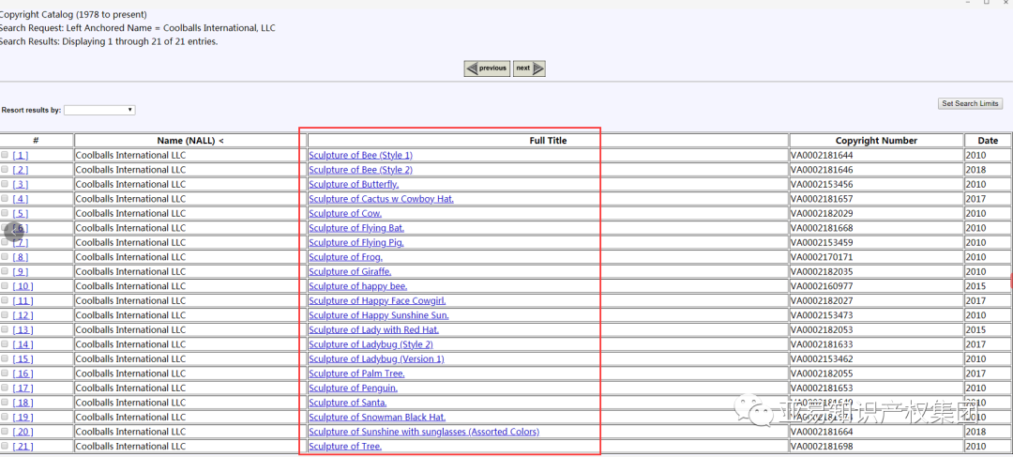Tick the checkbox for entry 4
This screenshot has height=457, width=1013.
tap(6, 198)
